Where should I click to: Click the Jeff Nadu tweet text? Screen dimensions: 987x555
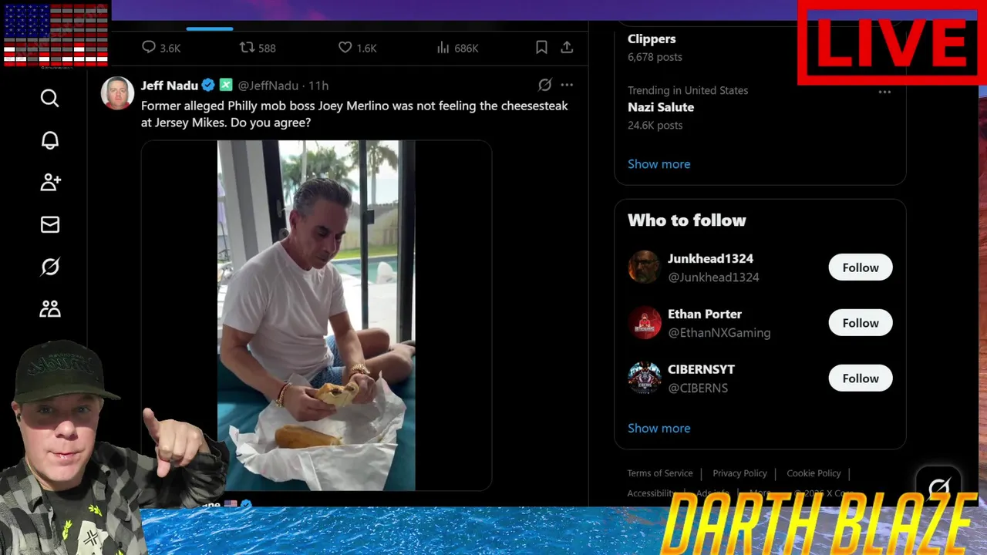(355, 114)
